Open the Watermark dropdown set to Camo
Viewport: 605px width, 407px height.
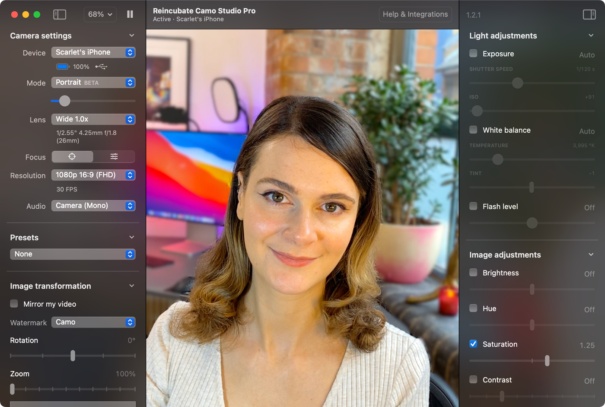(x=93, y=322)
